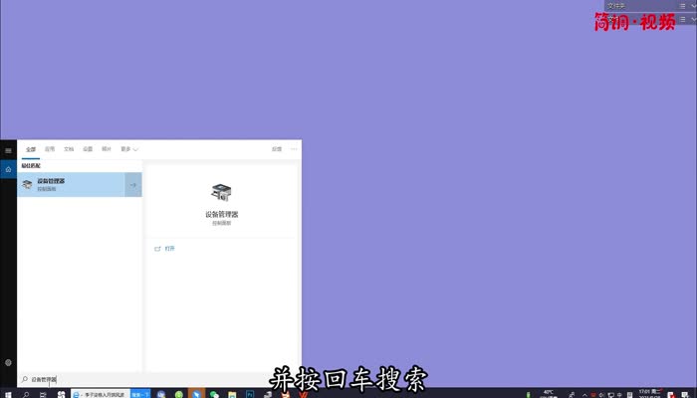The image size is (697, 398).
Task: Click the Home icon in search sidebar
Action: point(8,170)
